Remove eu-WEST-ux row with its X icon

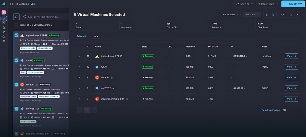[79, 88]
